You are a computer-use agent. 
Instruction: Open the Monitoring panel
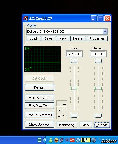pyautogui.click(x=67, y=125)
